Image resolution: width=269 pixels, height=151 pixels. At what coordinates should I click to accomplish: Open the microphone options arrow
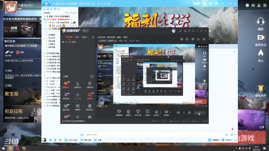[161, 112]
